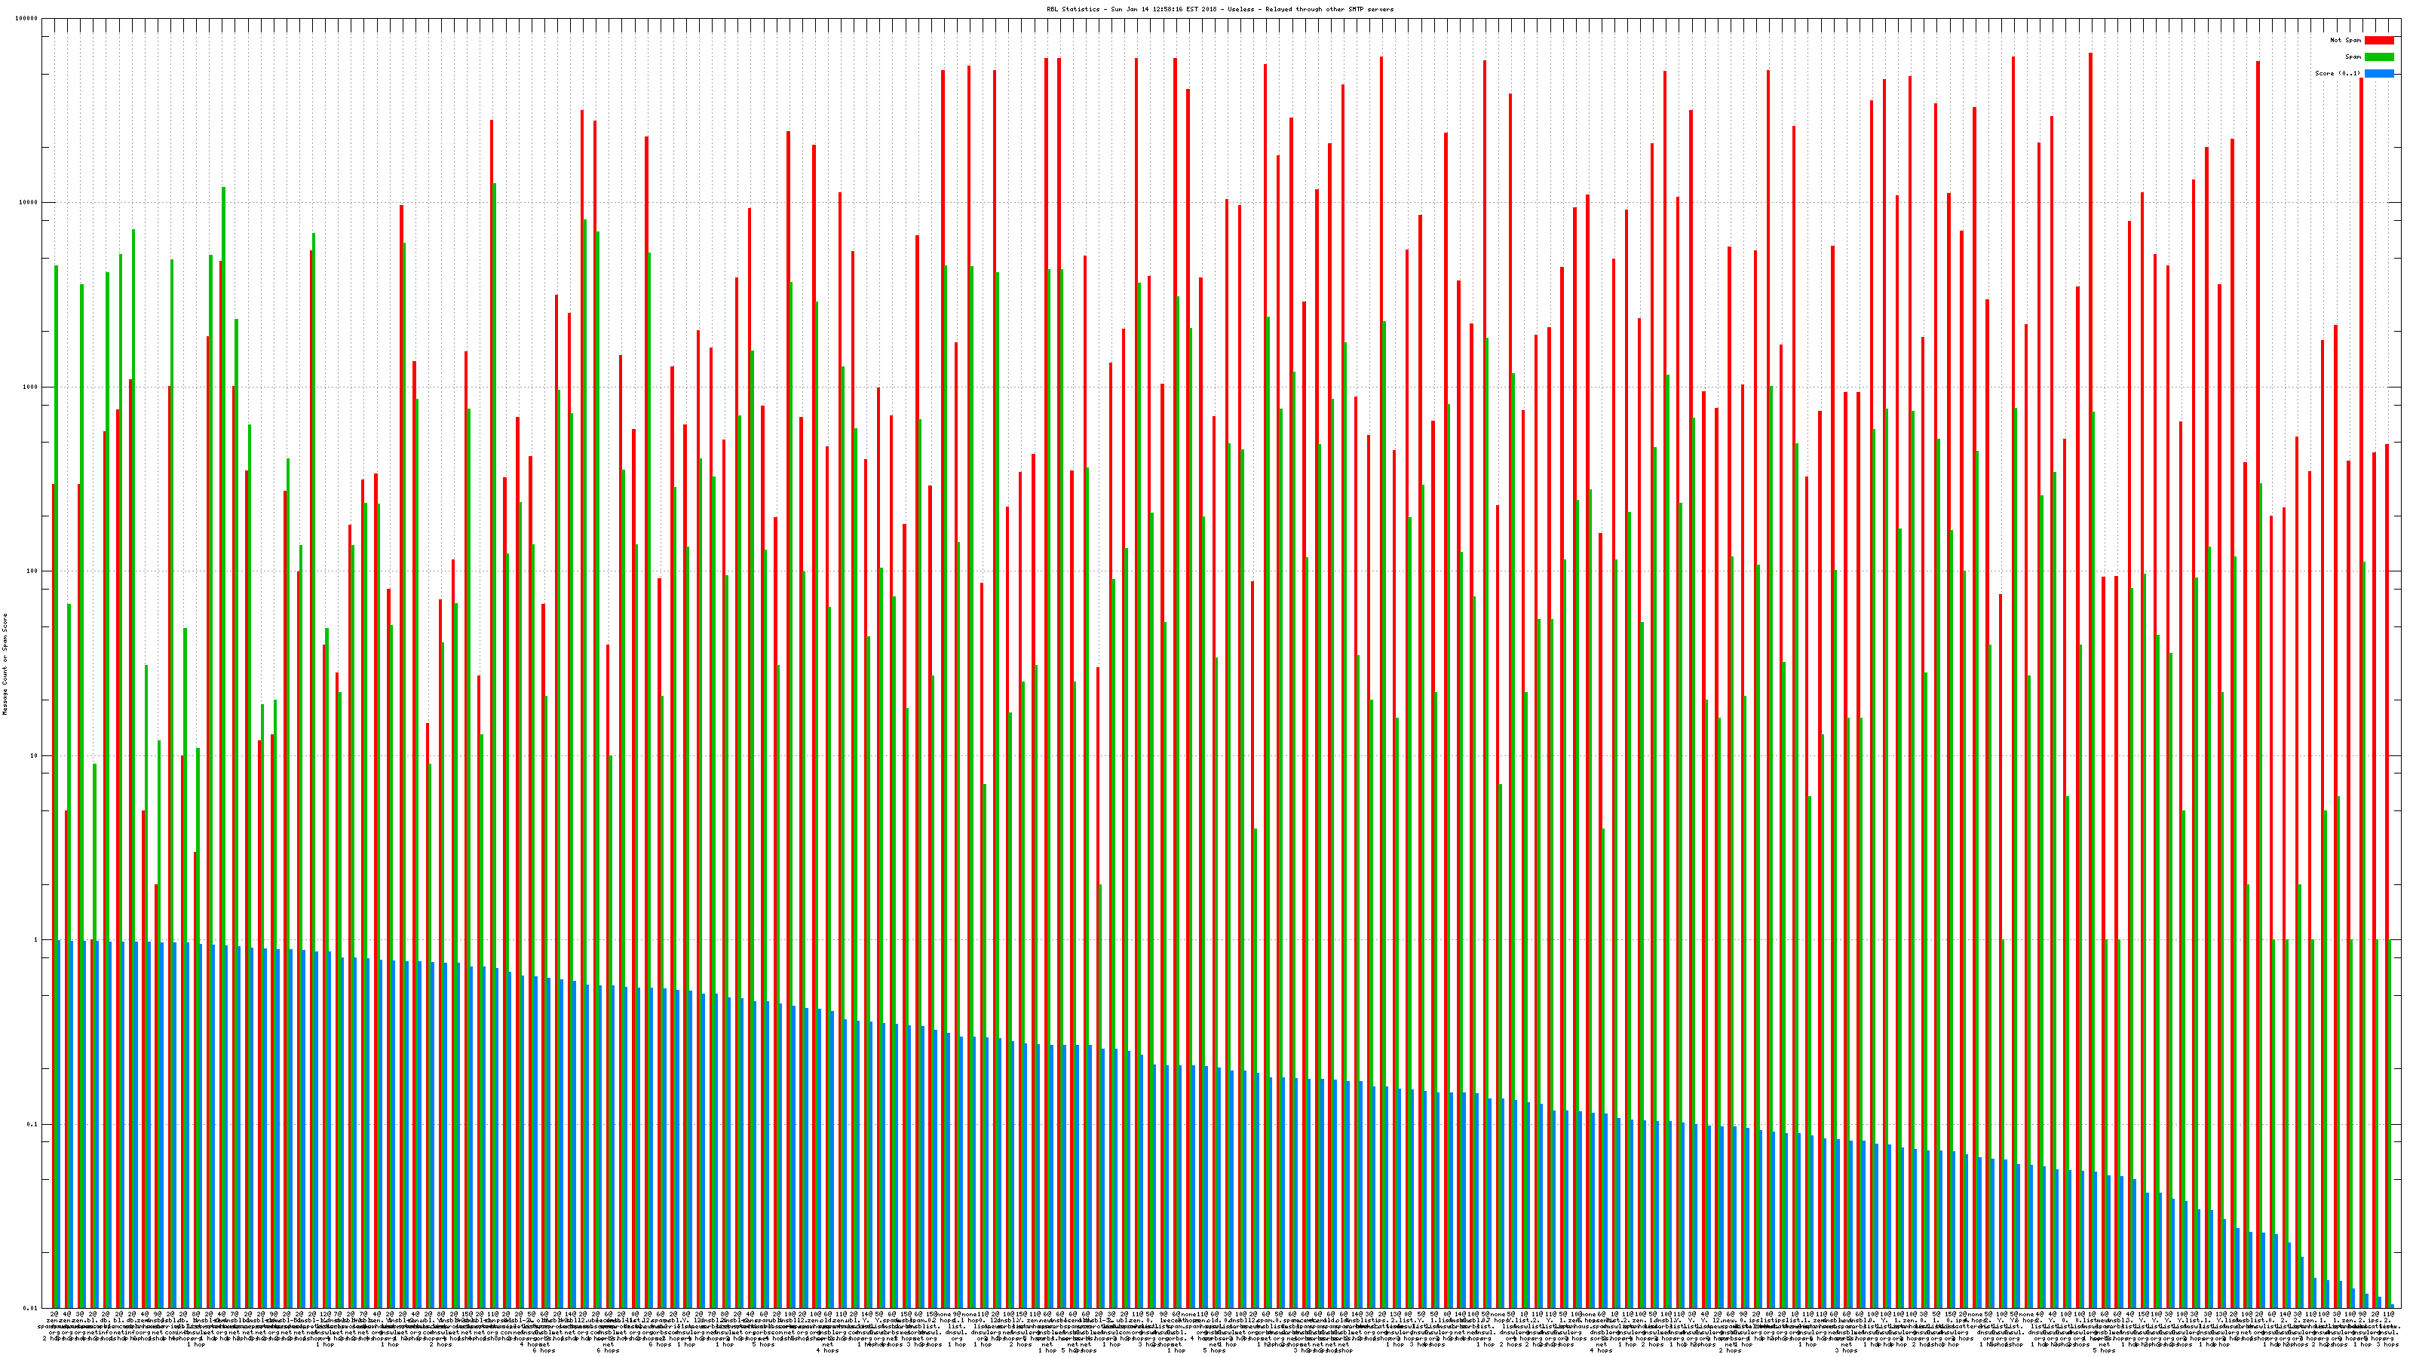
Task: Click the 100000 y-axis tick label
Action: click(x=27, y=19)
